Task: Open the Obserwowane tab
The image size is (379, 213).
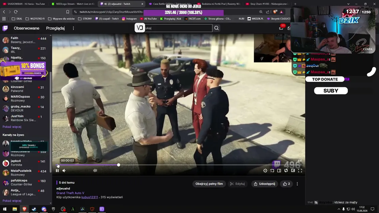Action: coord(26,28)
